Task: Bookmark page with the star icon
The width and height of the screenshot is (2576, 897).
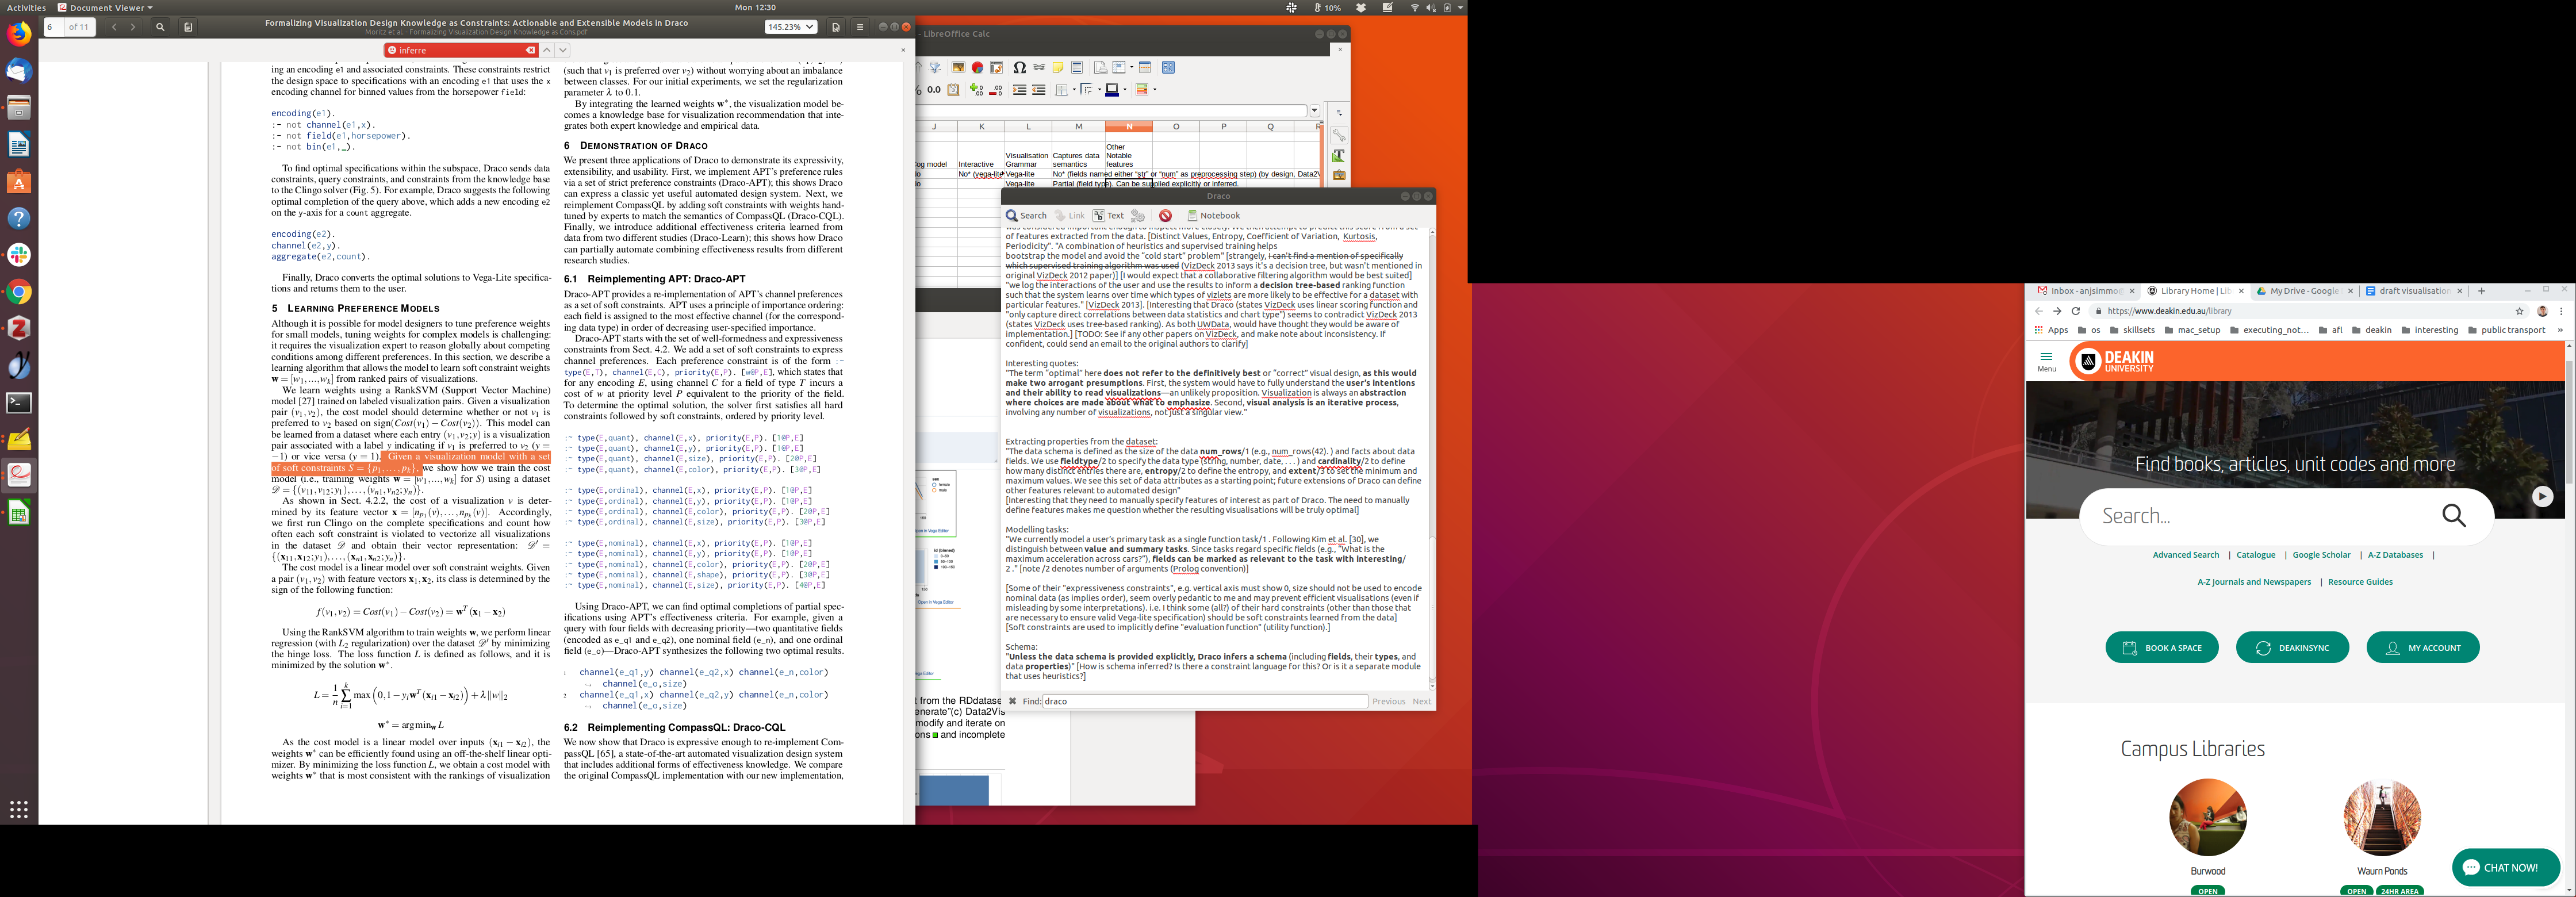Action: click(2520, 311)
